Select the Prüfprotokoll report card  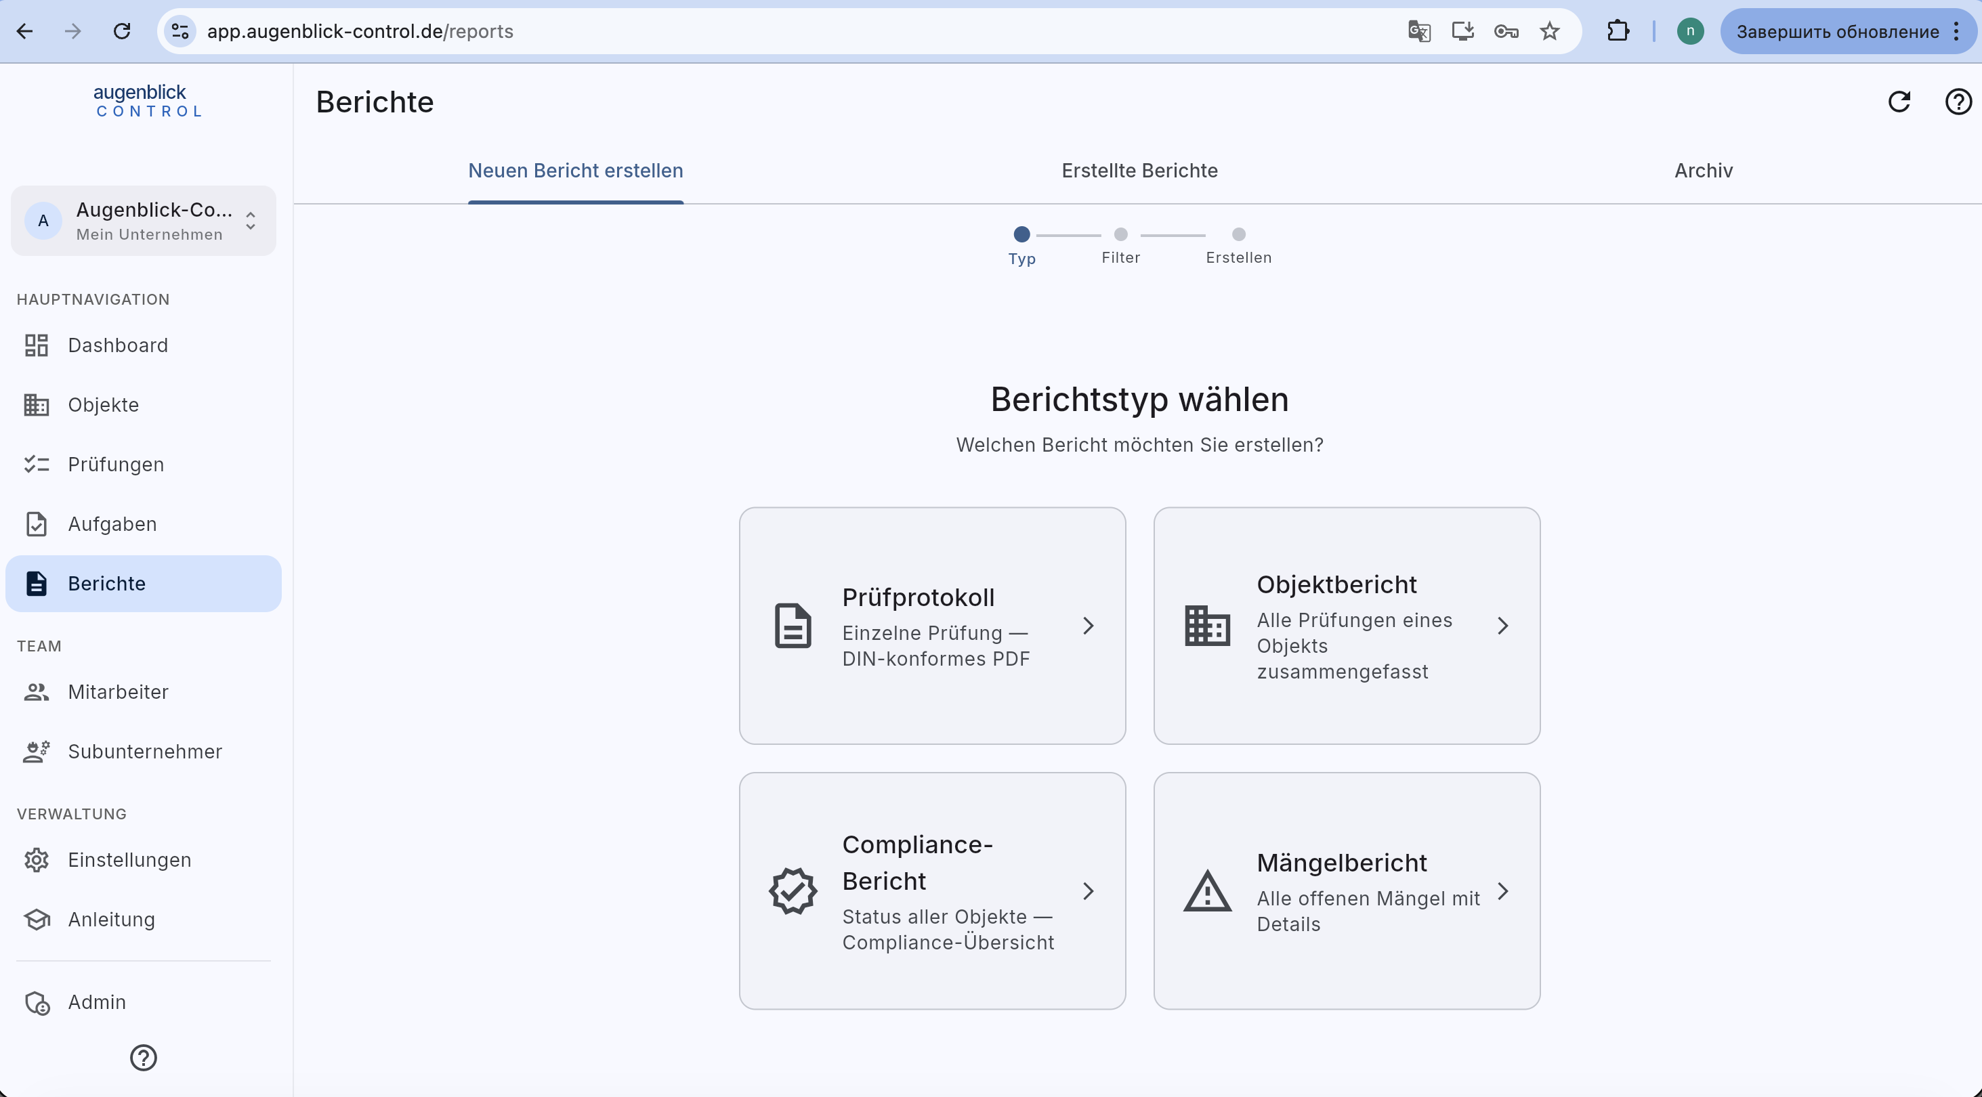click(x=933, y=626)
